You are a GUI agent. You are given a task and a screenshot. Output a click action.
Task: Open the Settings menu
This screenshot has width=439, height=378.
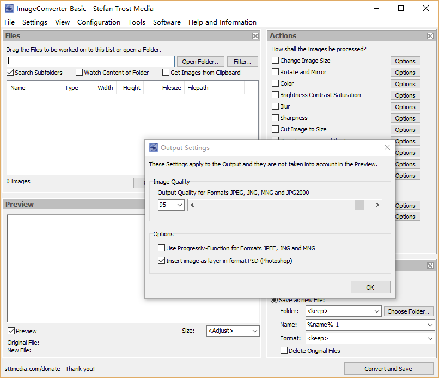[34, 22]
